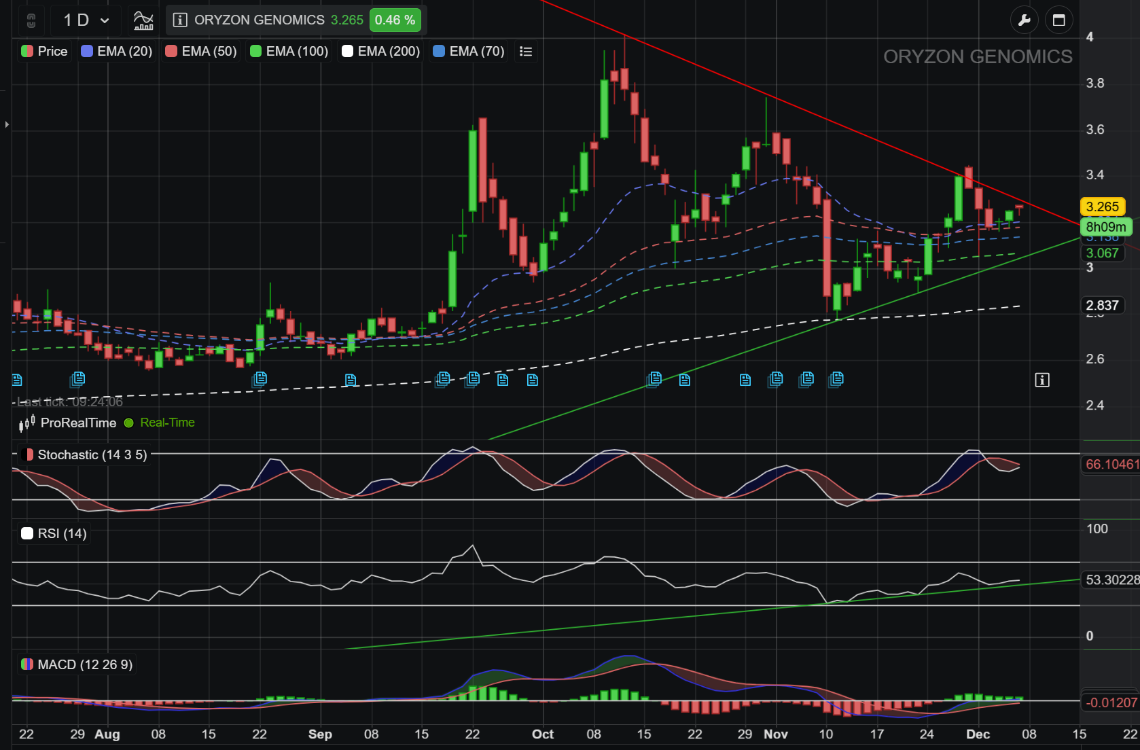Screen dimensions: 1140x750
Task: Click the Real-Time data status link
Action: pyautogui.click(x=167, y=423)
